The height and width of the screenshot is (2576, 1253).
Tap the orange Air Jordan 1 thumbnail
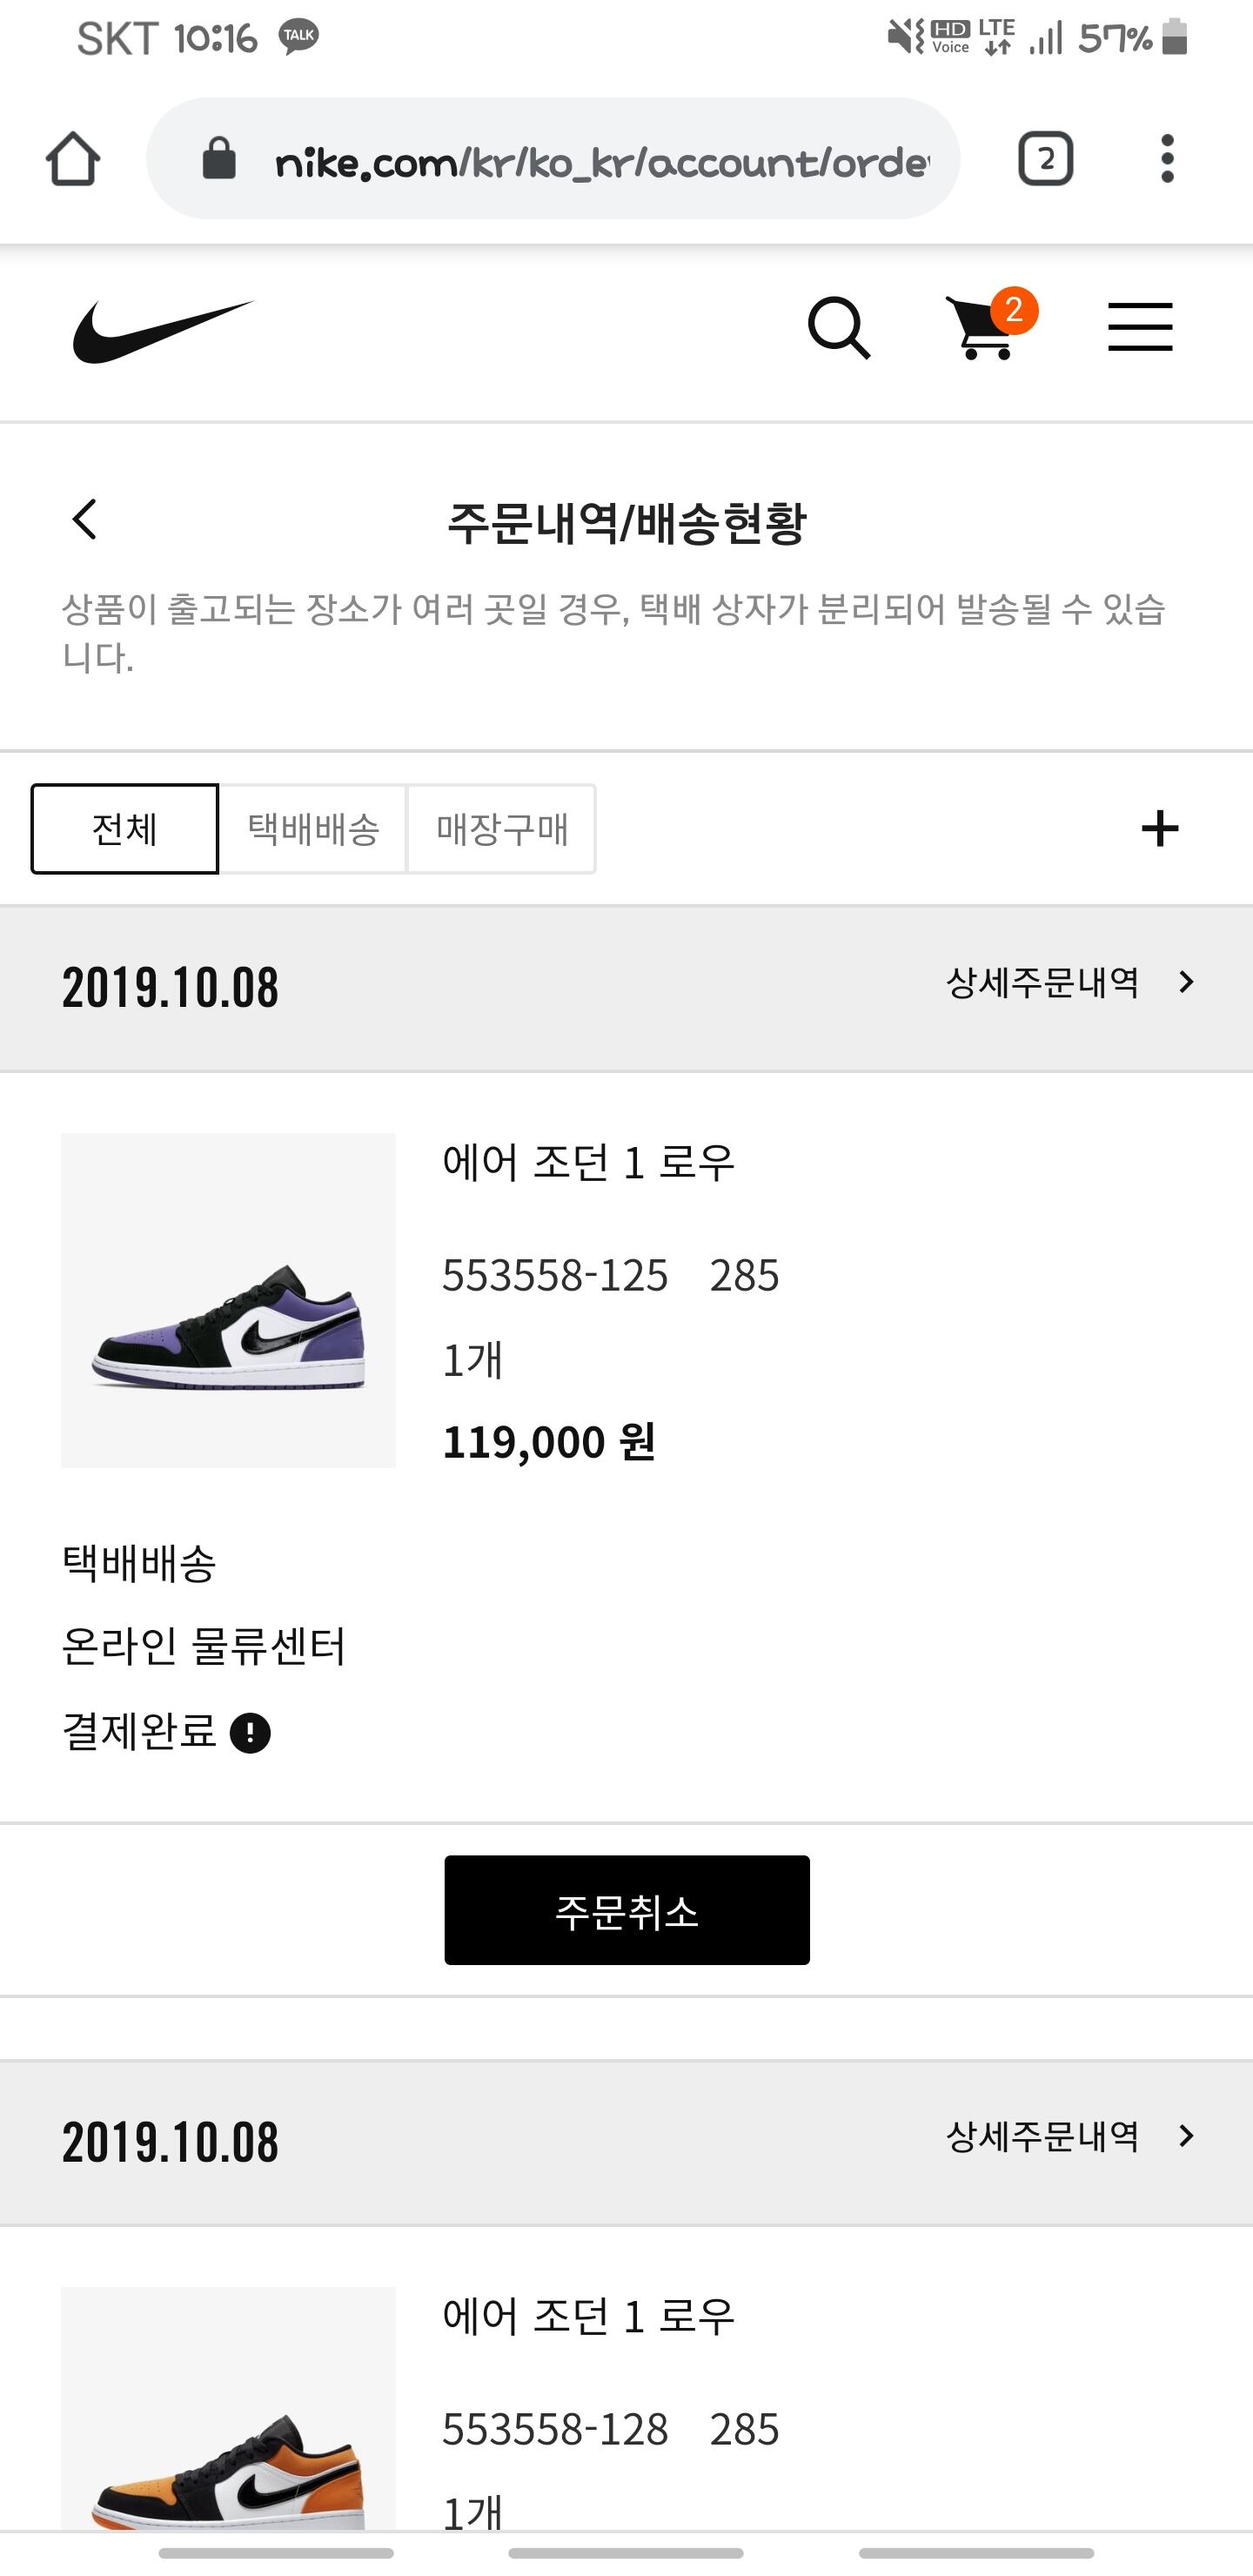coord(228,2408)
